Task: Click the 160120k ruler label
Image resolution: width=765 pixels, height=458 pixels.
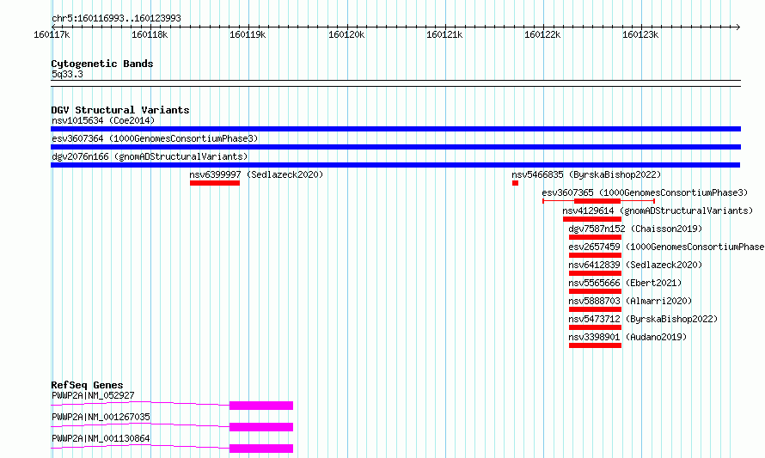Action: 346,34
